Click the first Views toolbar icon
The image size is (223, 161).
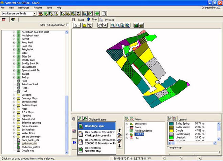point(127,118)
